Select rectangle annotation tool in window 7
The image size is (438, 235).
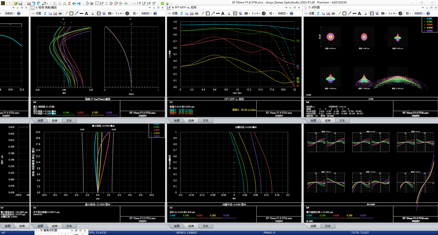(344, 13)
